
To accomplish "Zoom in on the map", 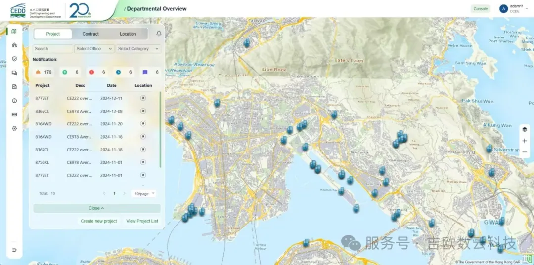I will tap(525, 141).
